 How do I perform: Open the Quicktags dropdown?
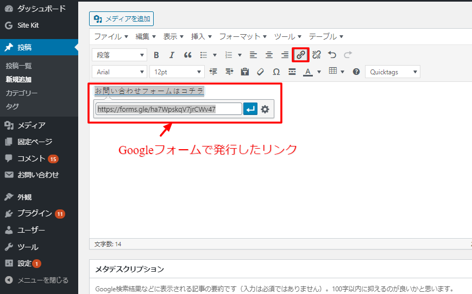[x=393, y=72]
